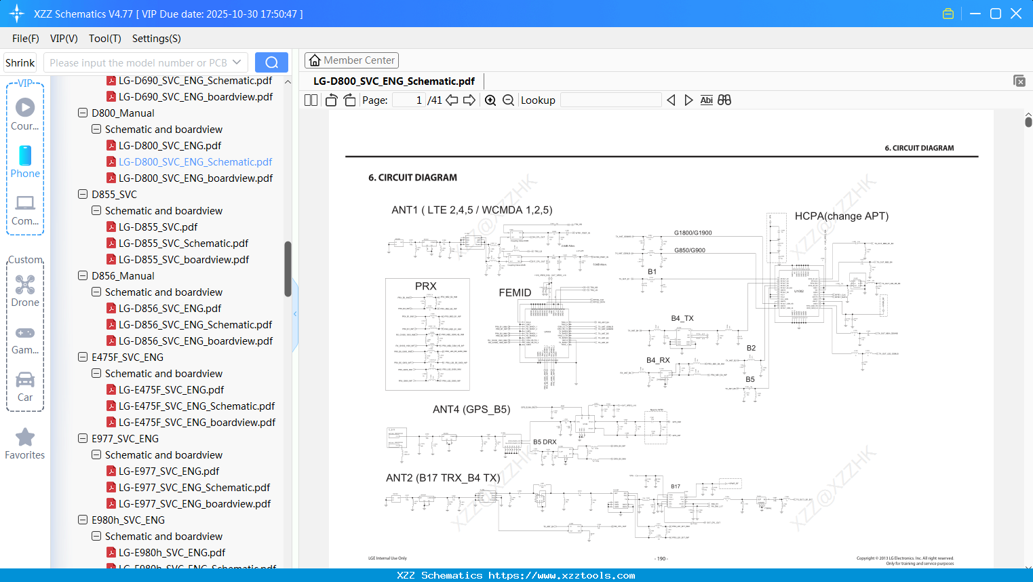This screenshot has height=582, width=1033.
Task: Open the binoculars search tool
Action: tap(724, 100)
